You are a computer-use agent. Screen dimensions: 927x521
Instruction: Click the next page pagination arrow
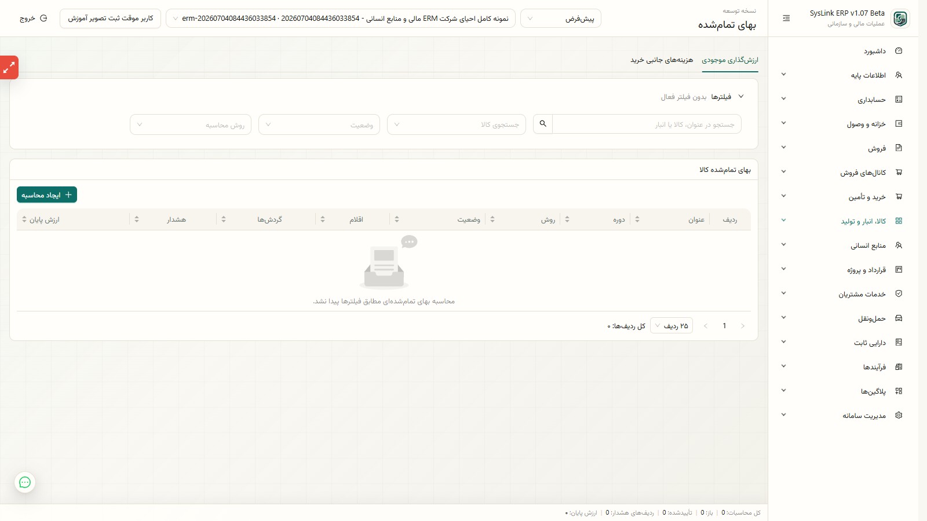coord(743,326)
